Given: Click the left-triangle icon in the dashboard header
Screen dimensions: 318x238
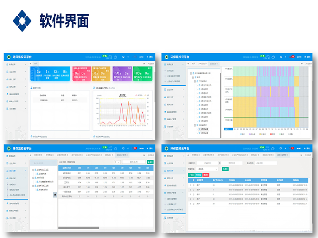Looking at the screenshot, I should coord(128,57).
